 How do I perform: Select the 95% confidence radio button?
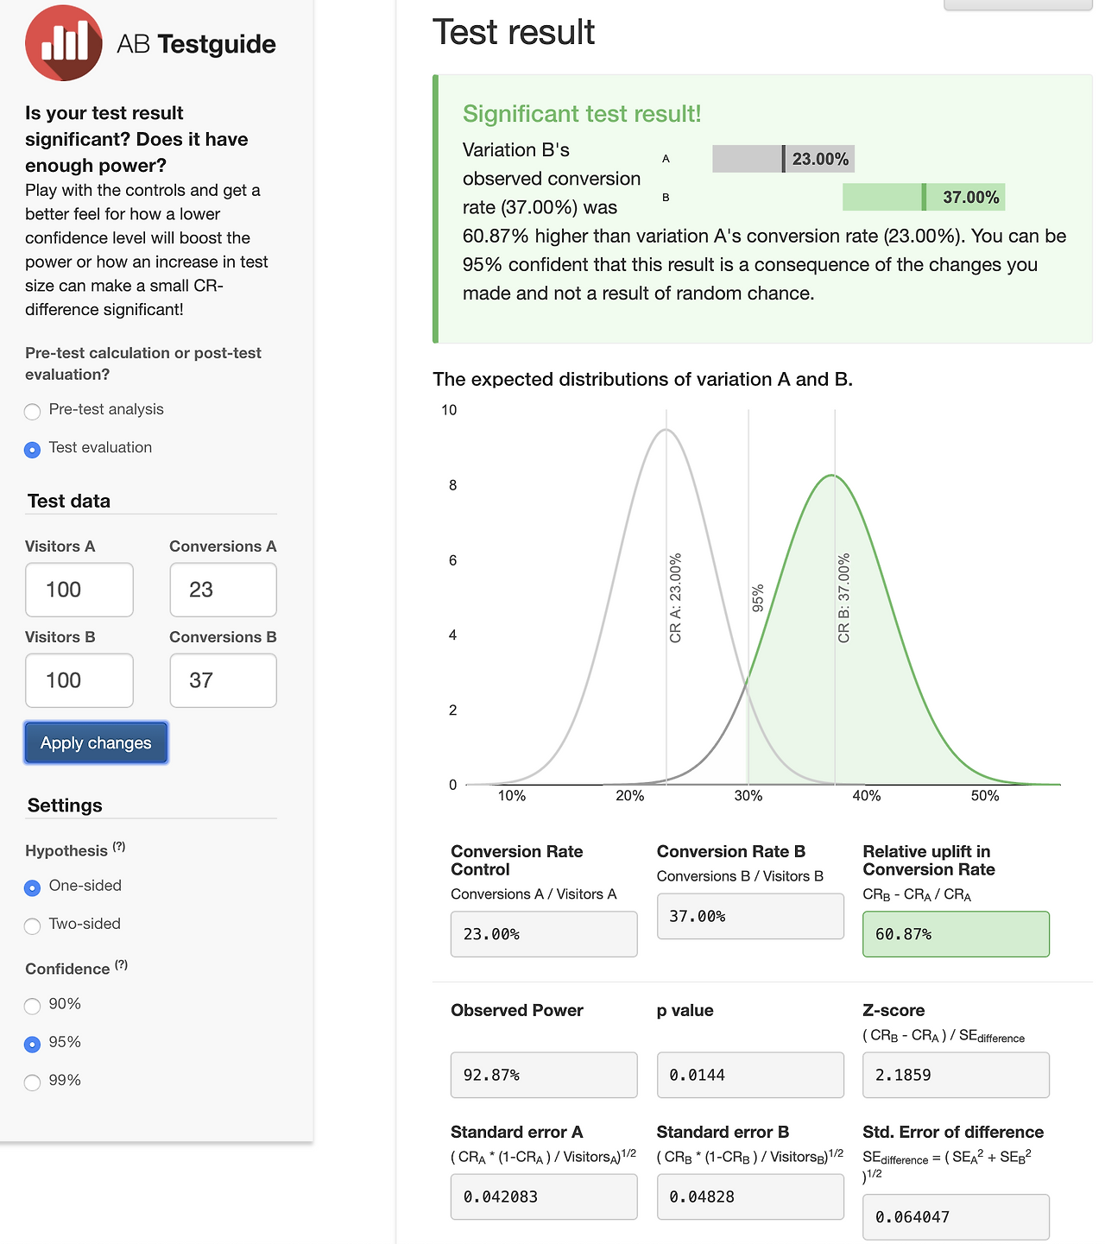point(33,1044)
